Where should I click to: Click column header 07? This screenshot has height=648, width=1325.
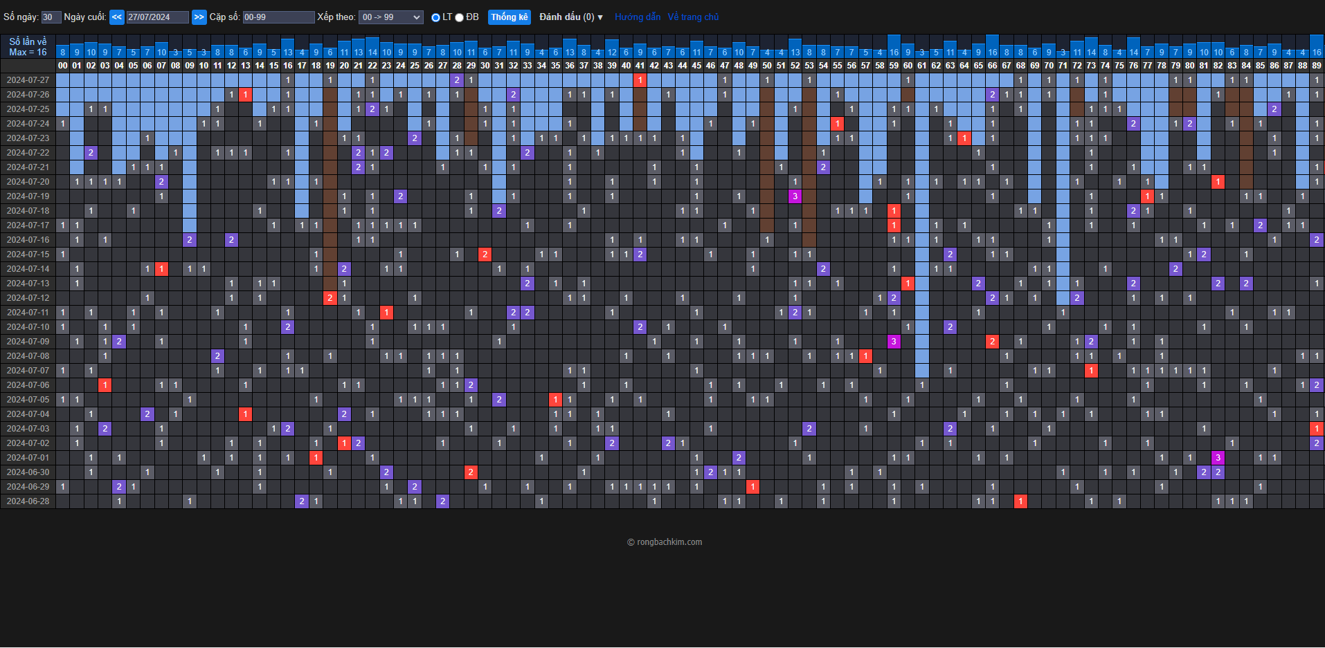161,66
